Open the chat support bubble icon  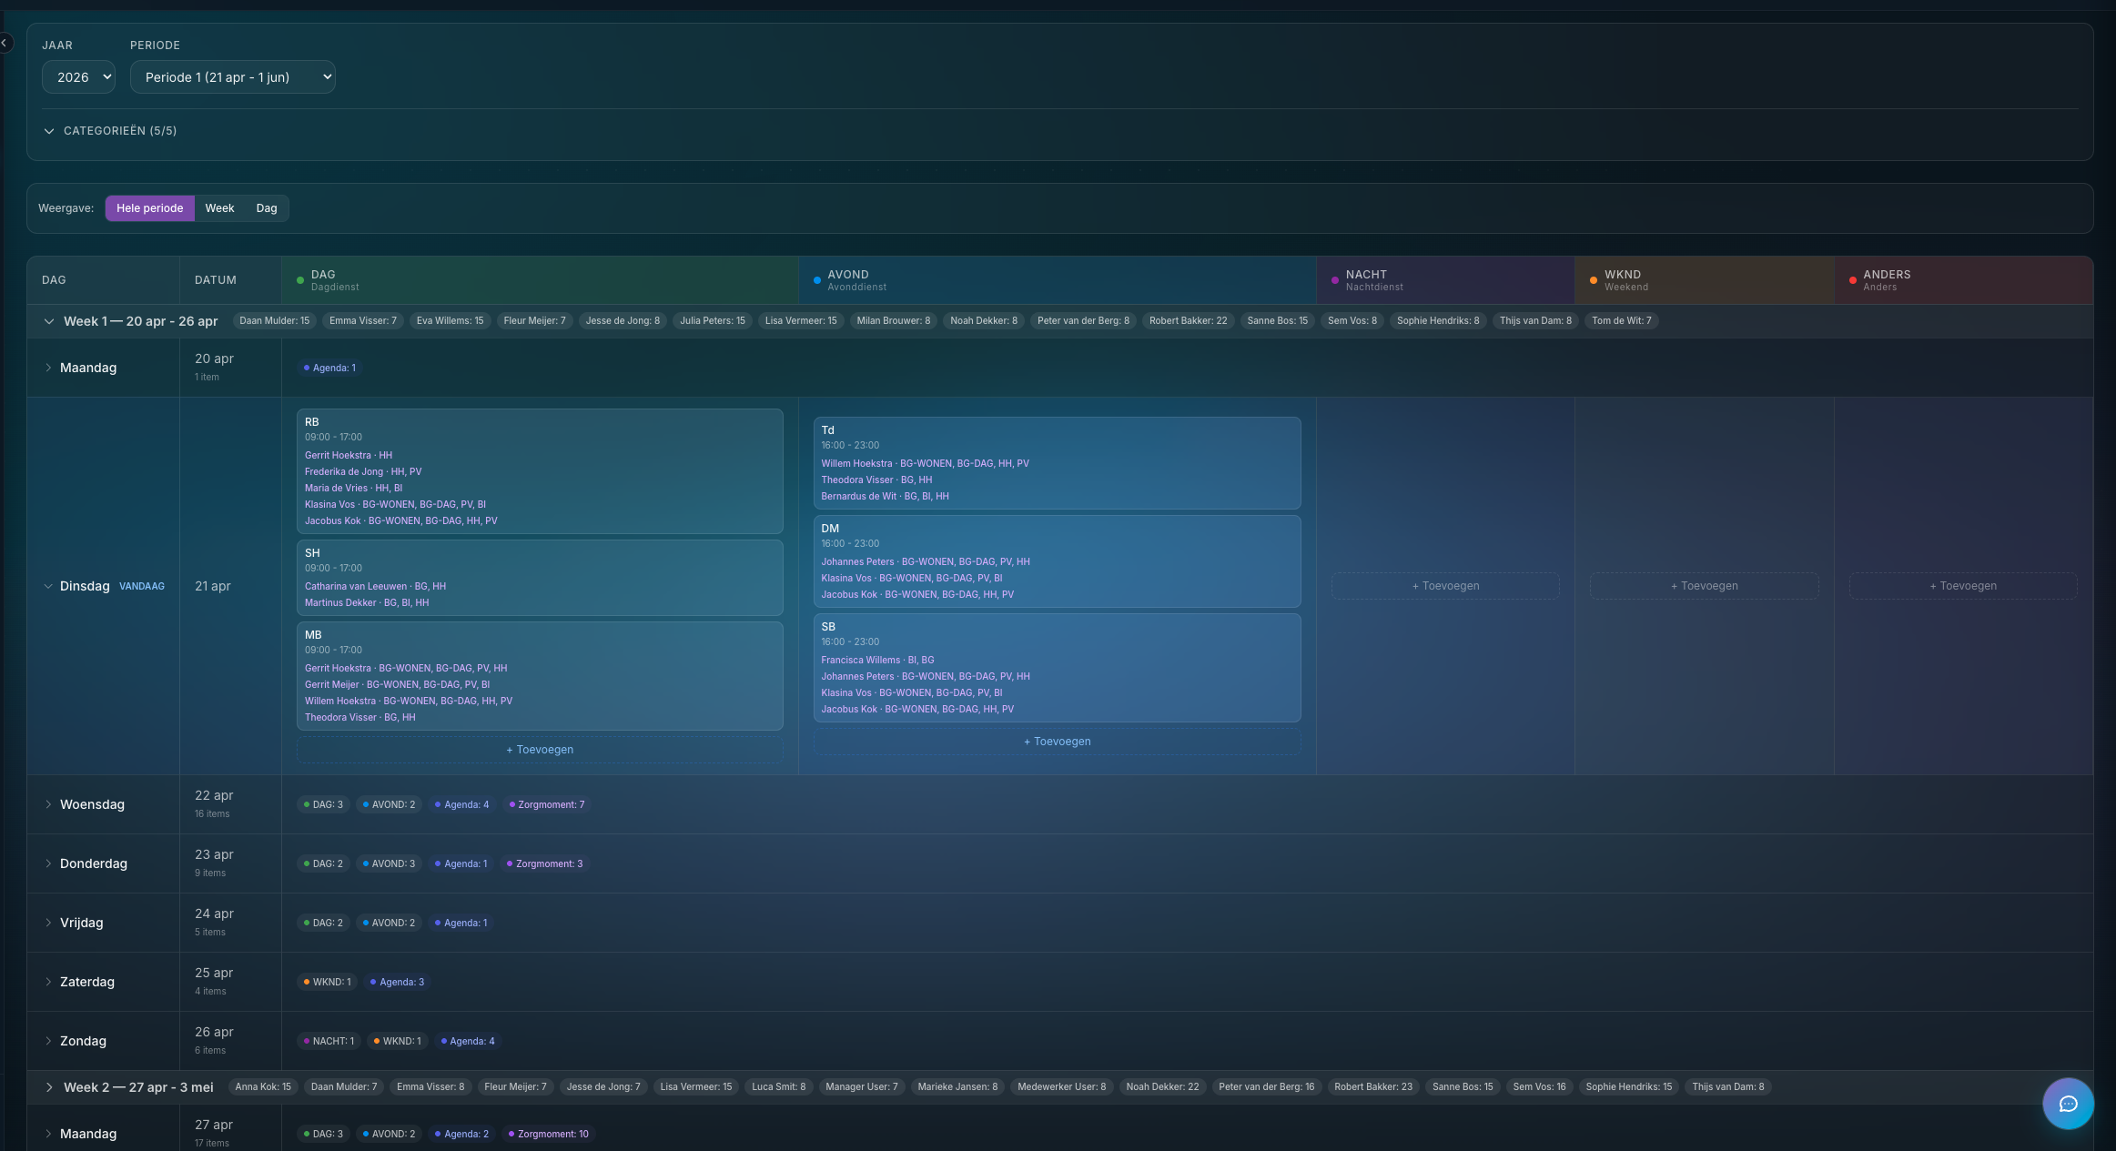click(x=2068, y=1104)
